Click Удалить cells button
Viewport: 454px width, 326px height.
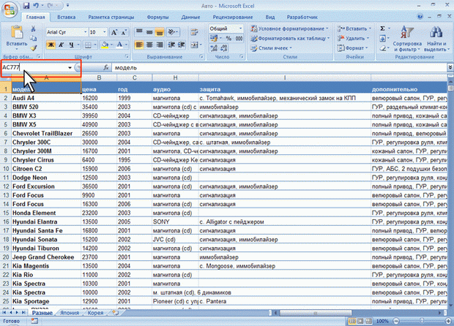point(353,38)
